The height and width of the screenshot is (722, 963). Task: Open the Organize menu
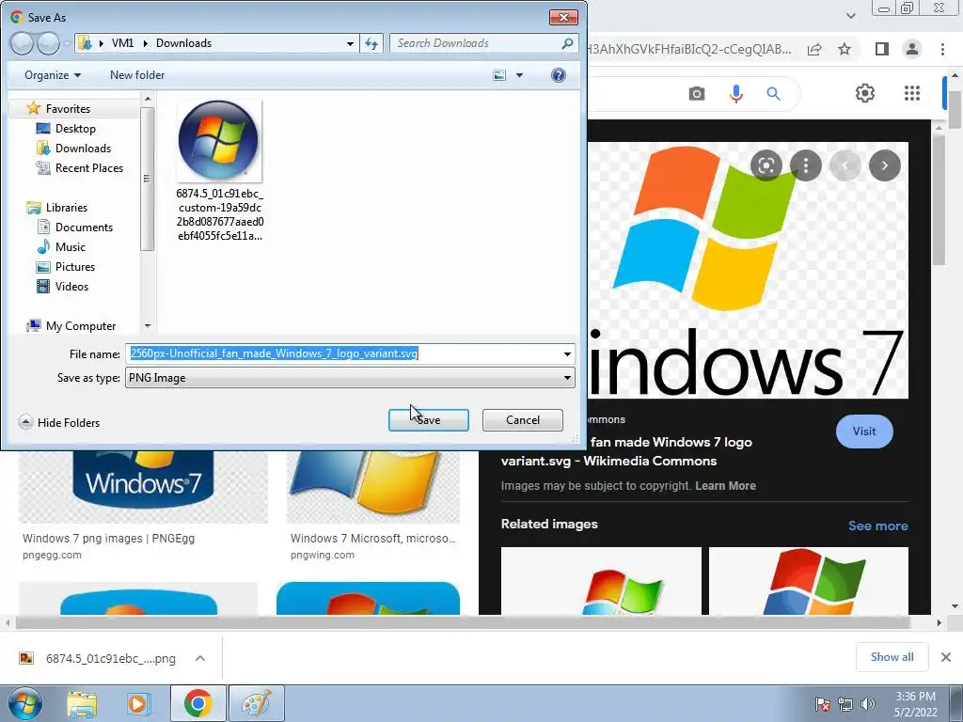tap(53, 75)
